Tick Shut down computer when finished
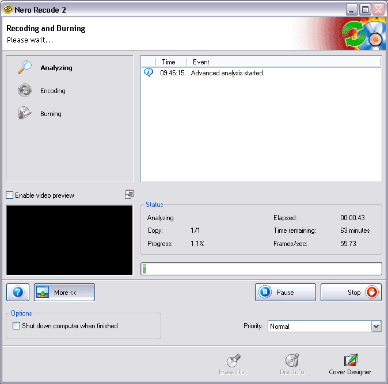 pyautogui.click(x=16, y=326)
